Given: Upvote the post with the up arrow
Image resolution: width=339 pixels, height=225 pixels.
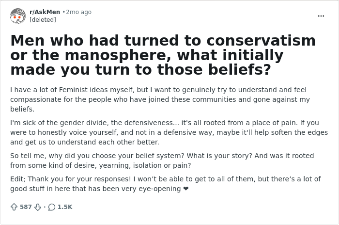Looking at the screenshot, I should click(14, 207).
